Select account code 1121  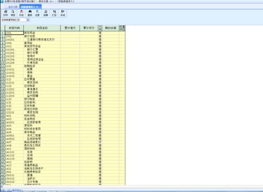coord(14,79)
